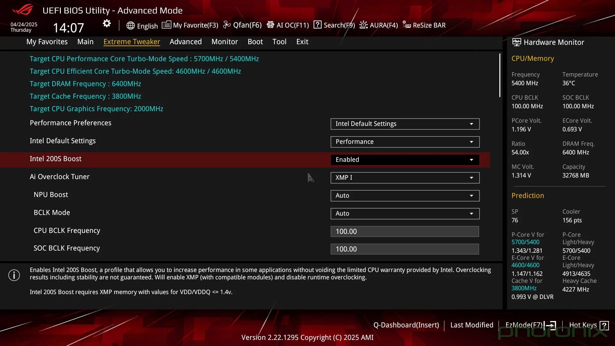Click the globe English language icon
Image resolution: width=615 pixels, height=346 pixels.
[x=130, y=26]
